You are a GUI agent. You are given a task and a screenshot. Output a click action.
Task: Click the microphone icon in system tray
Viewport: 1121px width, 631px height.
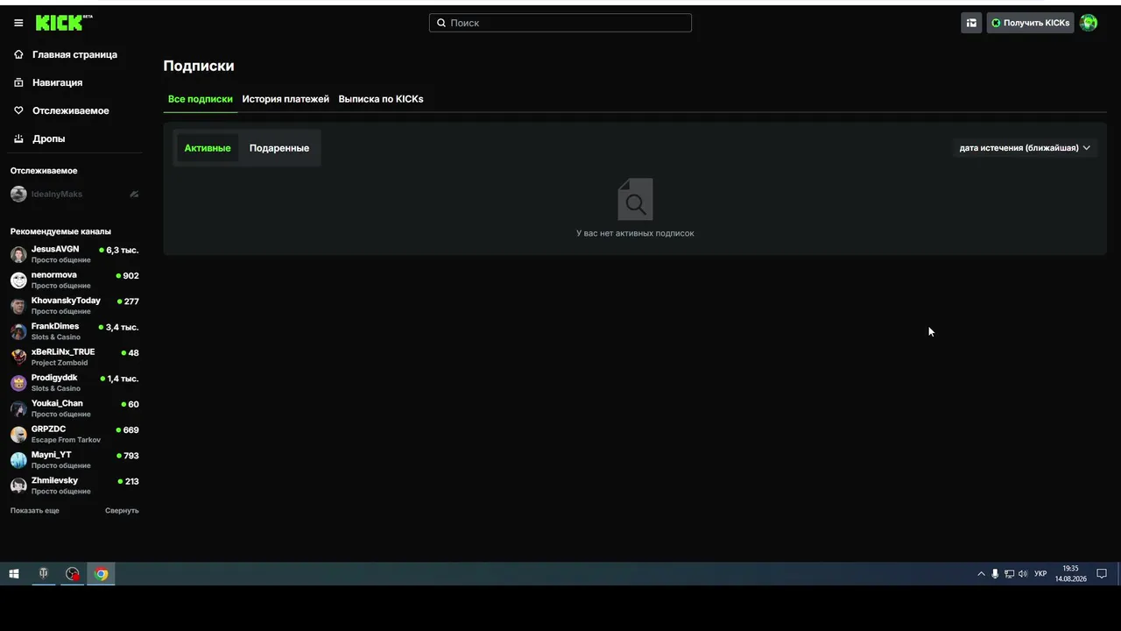[995, 574]
